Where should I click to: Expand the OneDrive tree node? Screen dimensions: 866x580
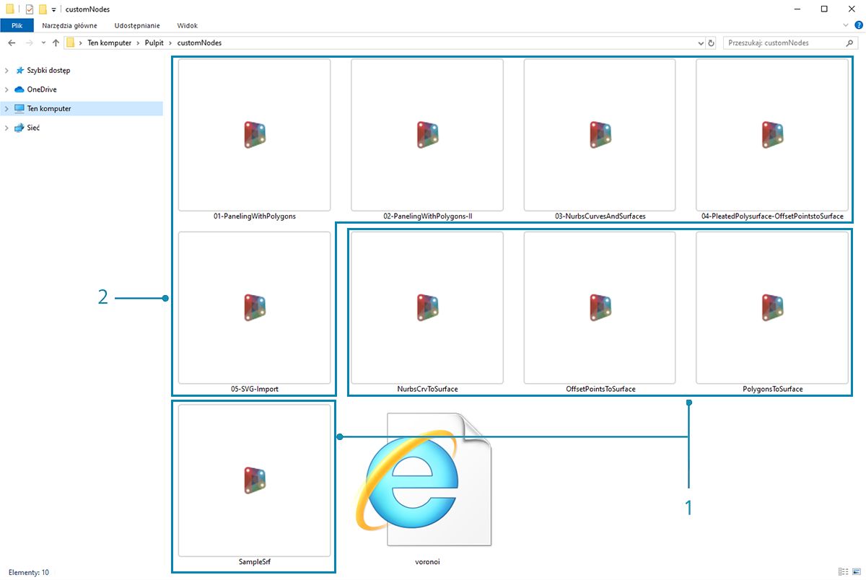[x=7, y=89]
